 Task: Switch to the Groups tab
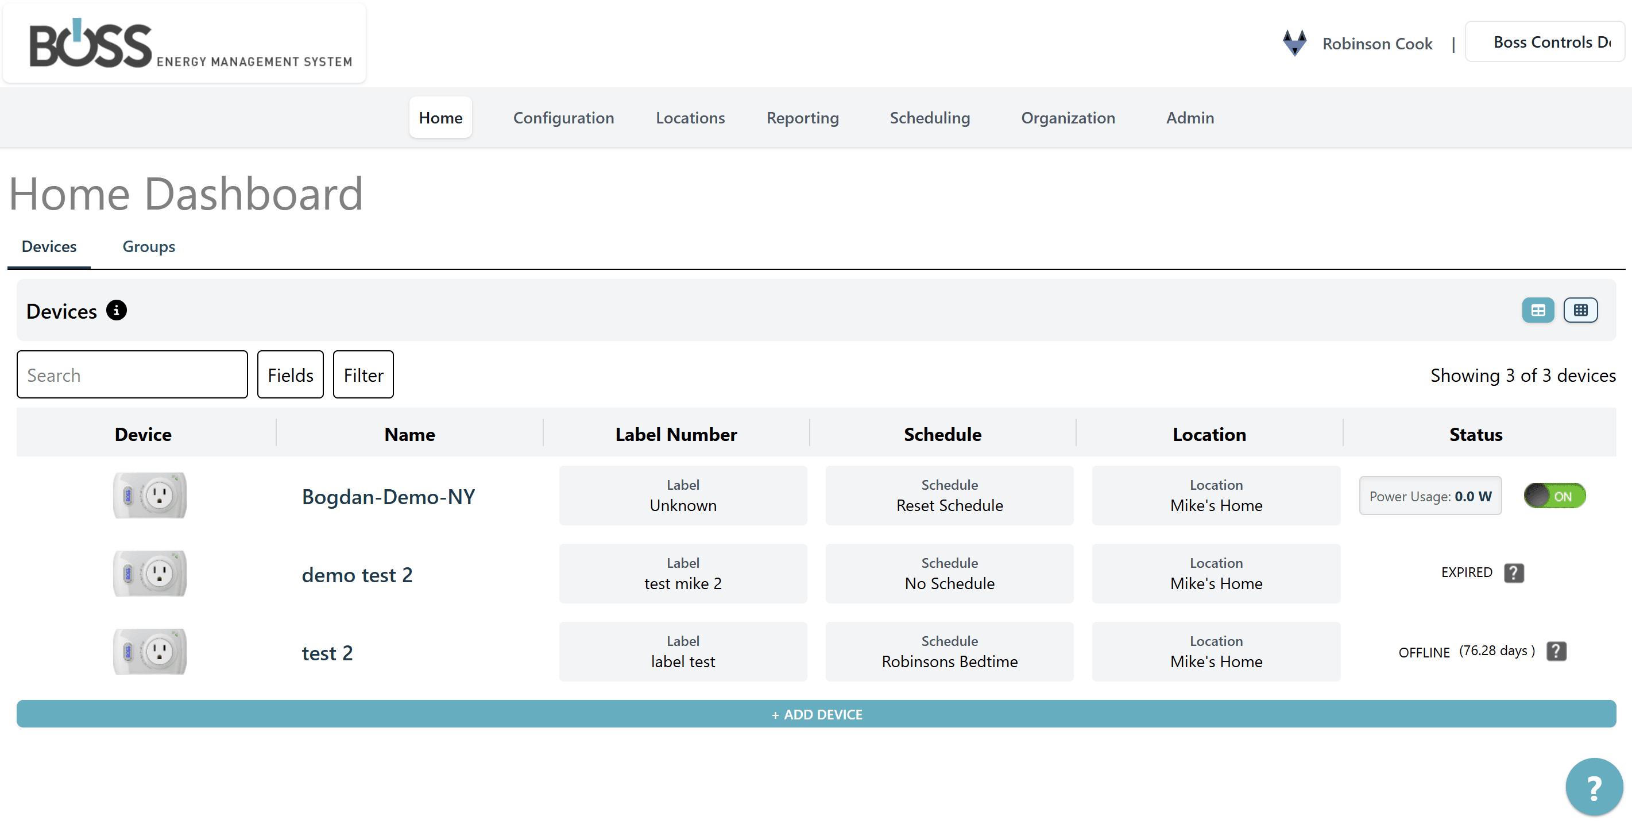pos(148,246)
